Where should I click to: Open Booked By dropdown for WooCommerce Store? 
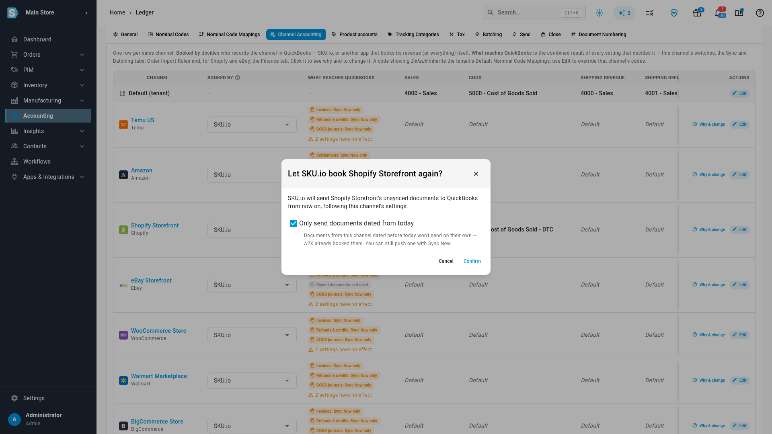(x=252, y=335)
